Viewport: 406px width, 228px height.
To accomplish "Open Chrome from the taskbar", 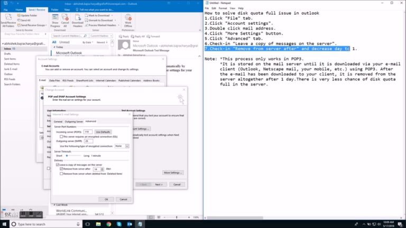I will [x=109, y=224].
